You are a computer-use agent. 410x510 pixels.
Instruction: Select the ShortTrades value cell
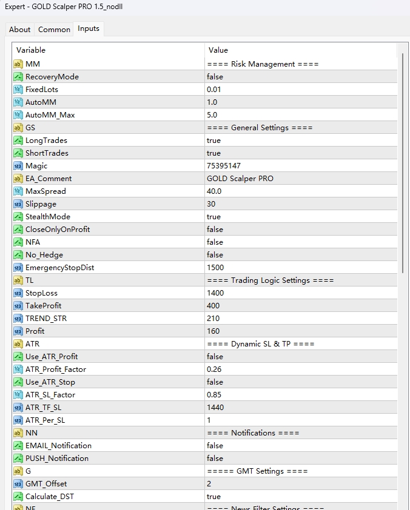(x=300, y=153)
